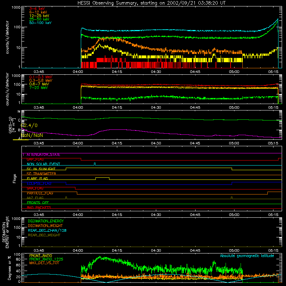
Task: Select the PARTICLE_FLAG label
Action: (40, 193)
